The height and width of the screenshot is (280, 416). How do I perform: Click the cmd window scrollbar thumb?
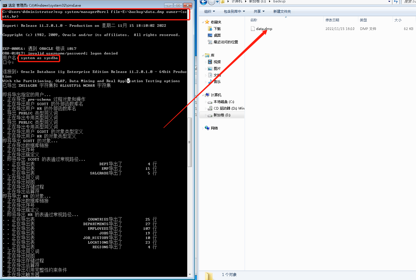click(x=190, y=142)
